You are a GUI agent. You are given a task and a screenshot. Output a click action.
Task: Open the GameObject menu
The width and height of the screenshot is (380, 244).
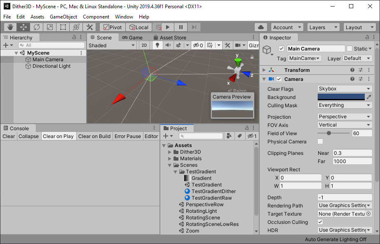click(63, 17)
